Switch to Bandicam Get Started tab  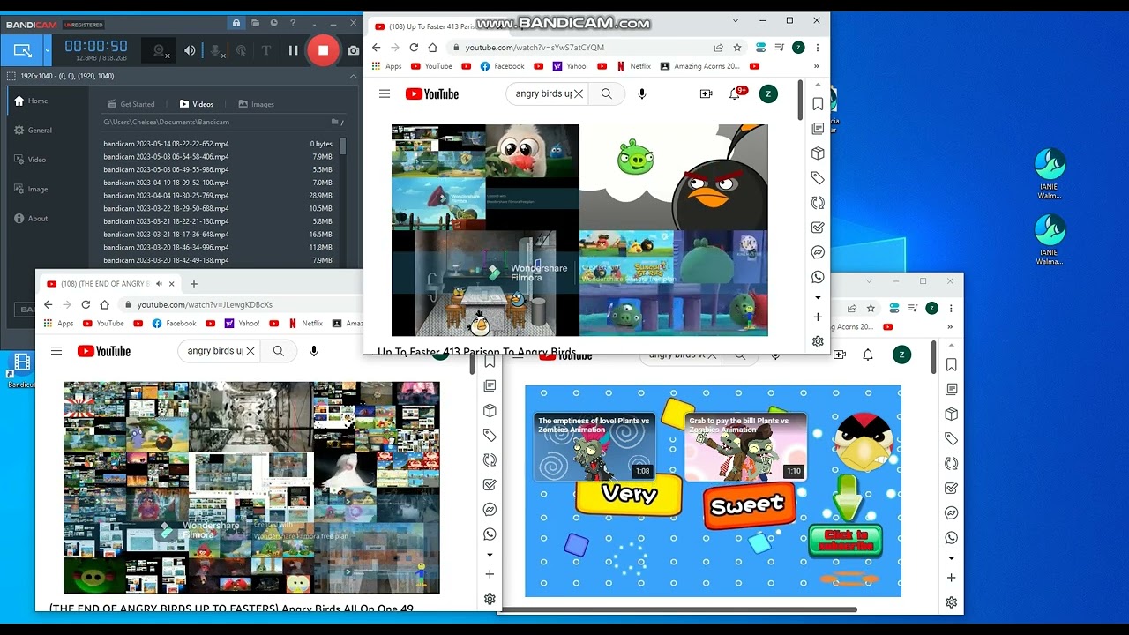(x=131, y=104)
